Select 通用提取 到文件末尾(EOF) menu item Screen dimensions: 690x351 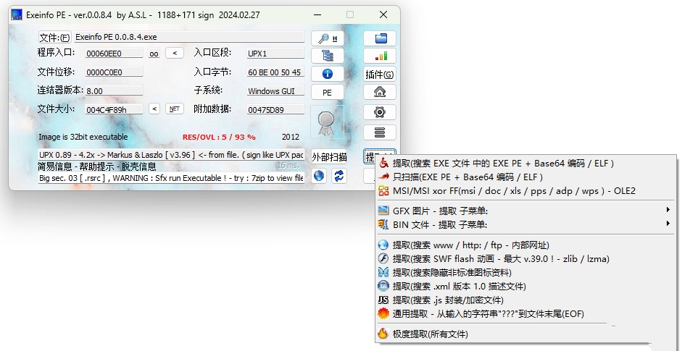[x=525, y=313]
